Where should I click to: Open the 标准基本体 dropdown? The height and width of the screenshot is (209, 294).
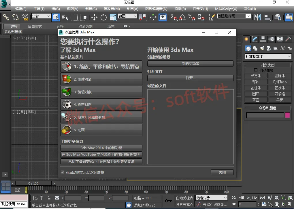click(268, 56)
